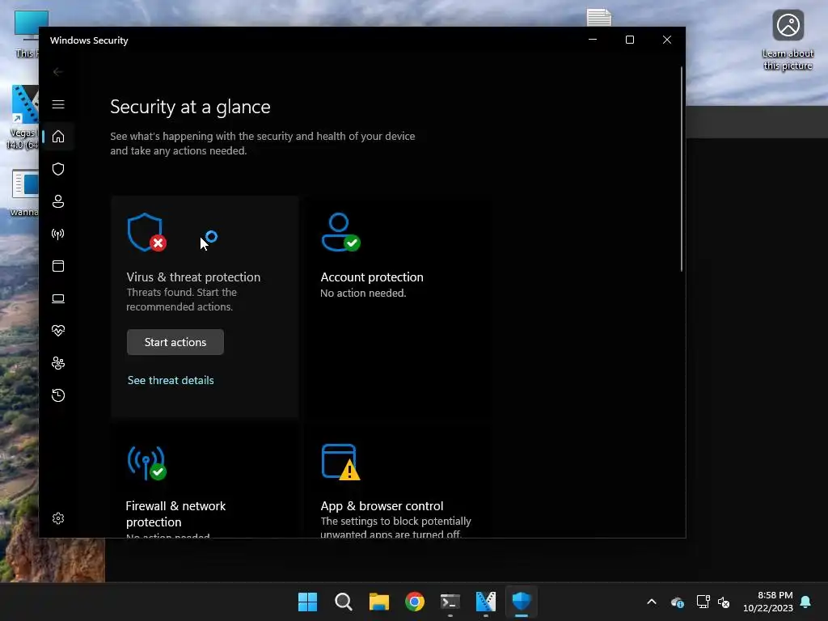Open Virus & threat protection heading

point(193,277)
